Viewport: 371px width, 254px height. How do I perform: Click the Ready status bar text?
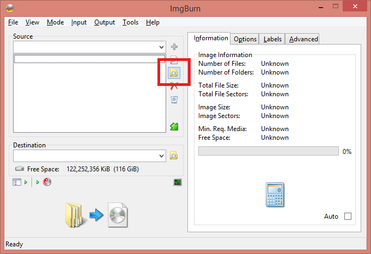[x=14, y=244]
